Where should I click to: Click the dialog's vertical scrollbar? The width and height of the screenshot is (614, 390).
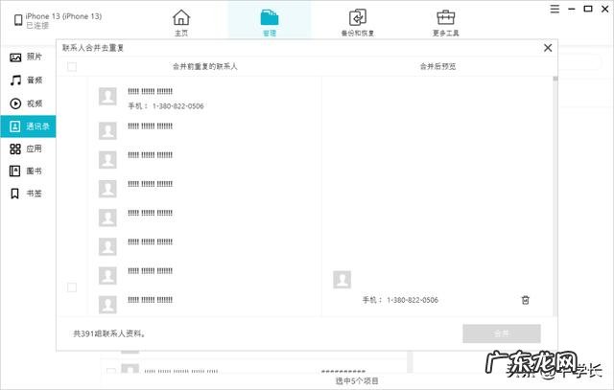tap(555, 195)
